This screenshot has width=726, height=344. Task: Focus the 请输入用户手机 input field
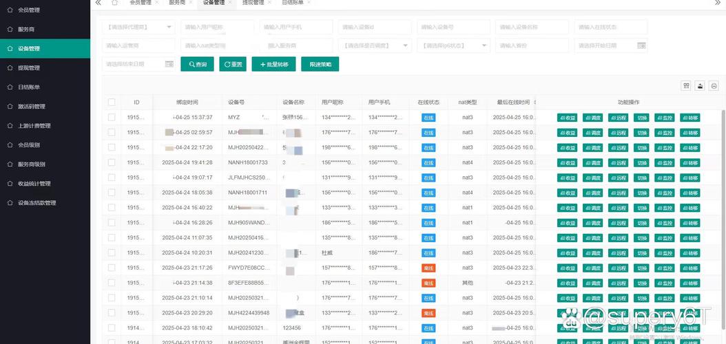click(x=296, y=28)
